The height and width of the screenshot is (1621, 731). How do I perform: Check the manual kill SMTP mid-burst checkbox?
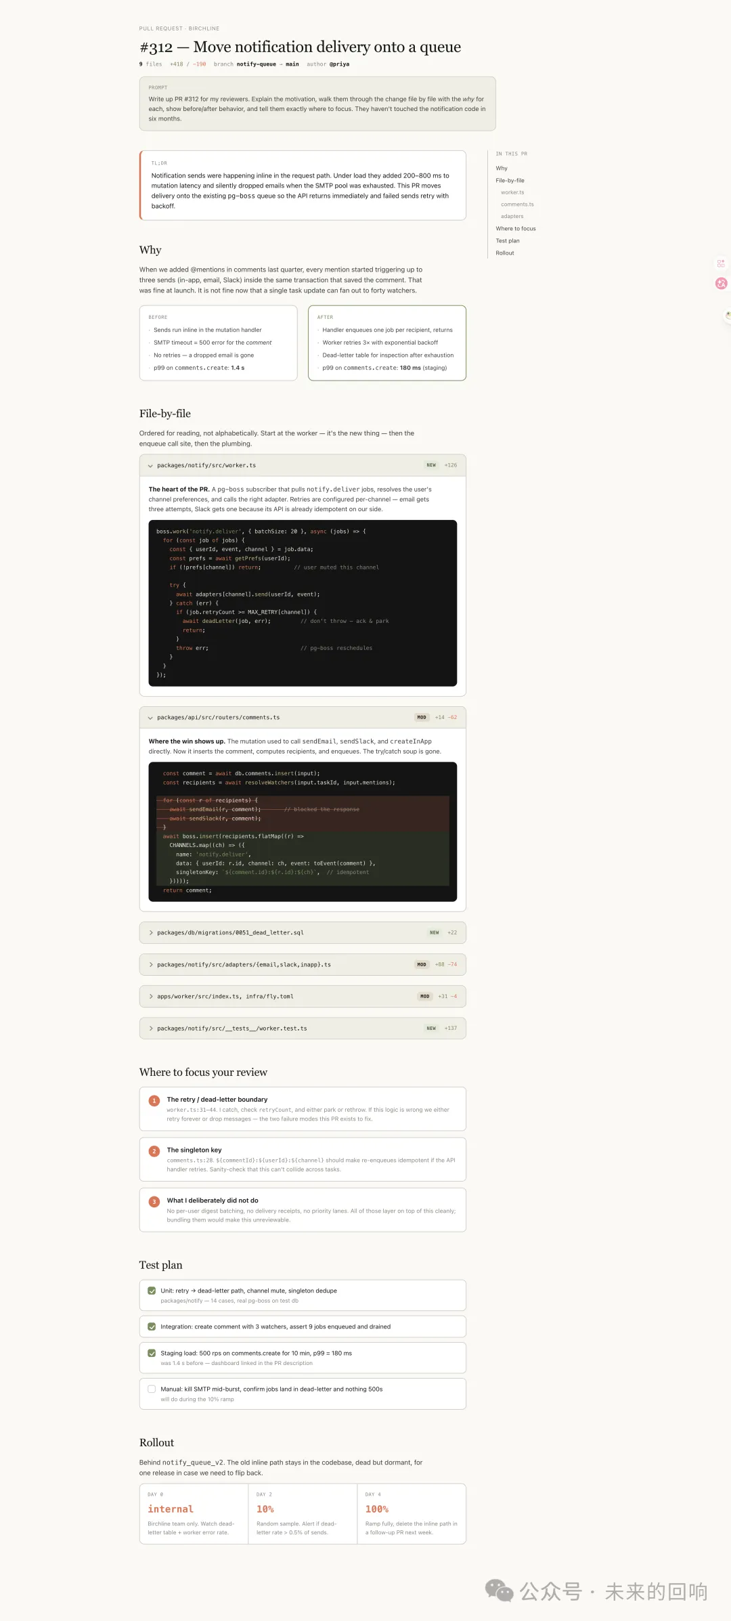point(152,1389)
